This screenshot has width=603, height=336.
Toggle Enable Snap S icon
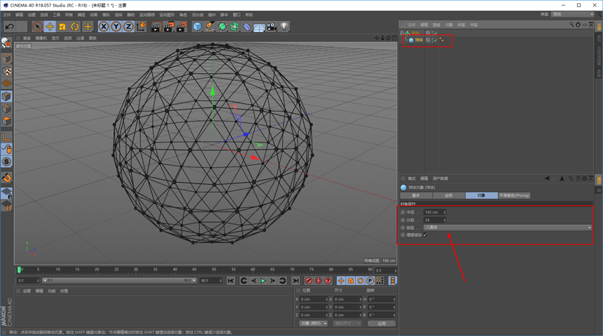click(x=7, y=162)
